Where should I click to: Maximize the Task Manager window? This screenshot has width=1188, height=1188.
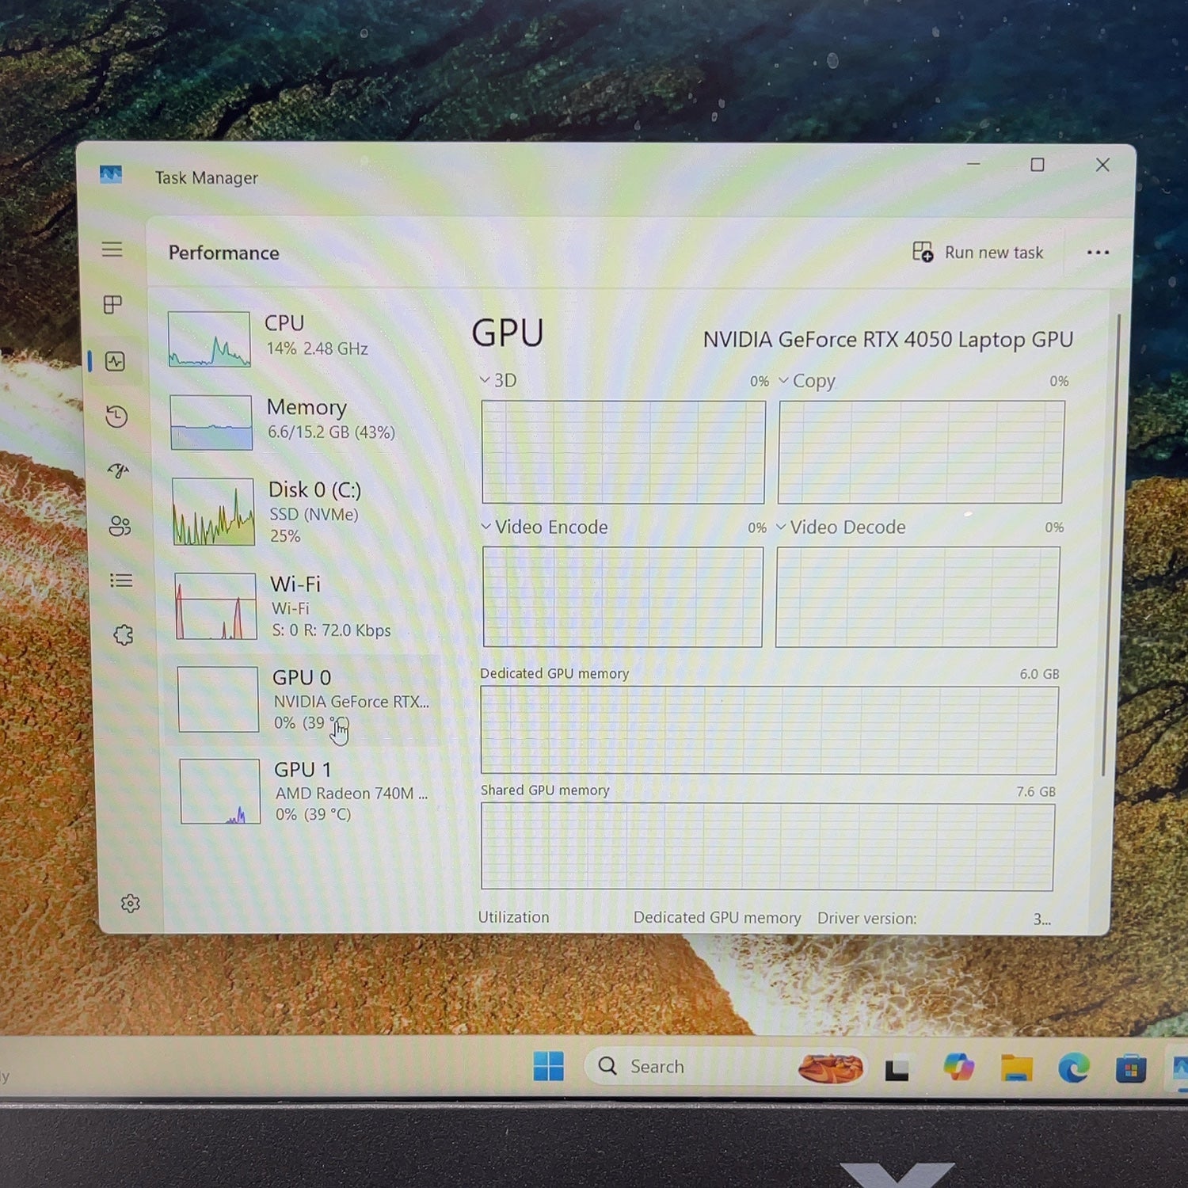1038,165
